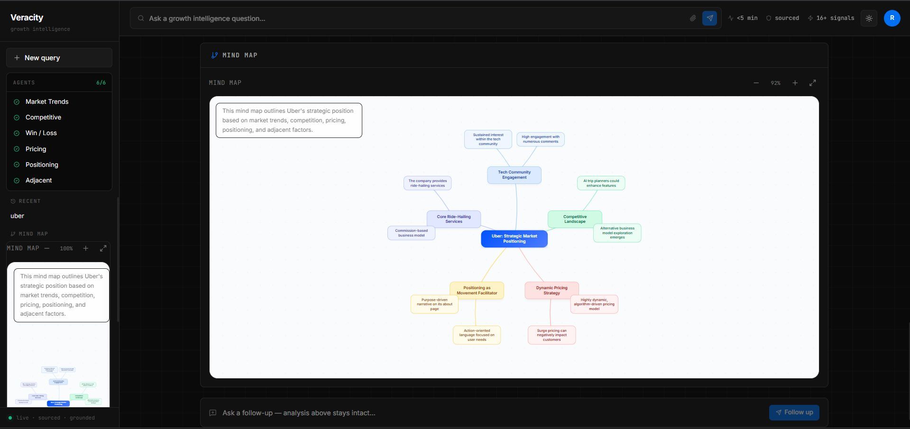
Task: Click the Pricing agent check icon
Action: coord(17,149)
